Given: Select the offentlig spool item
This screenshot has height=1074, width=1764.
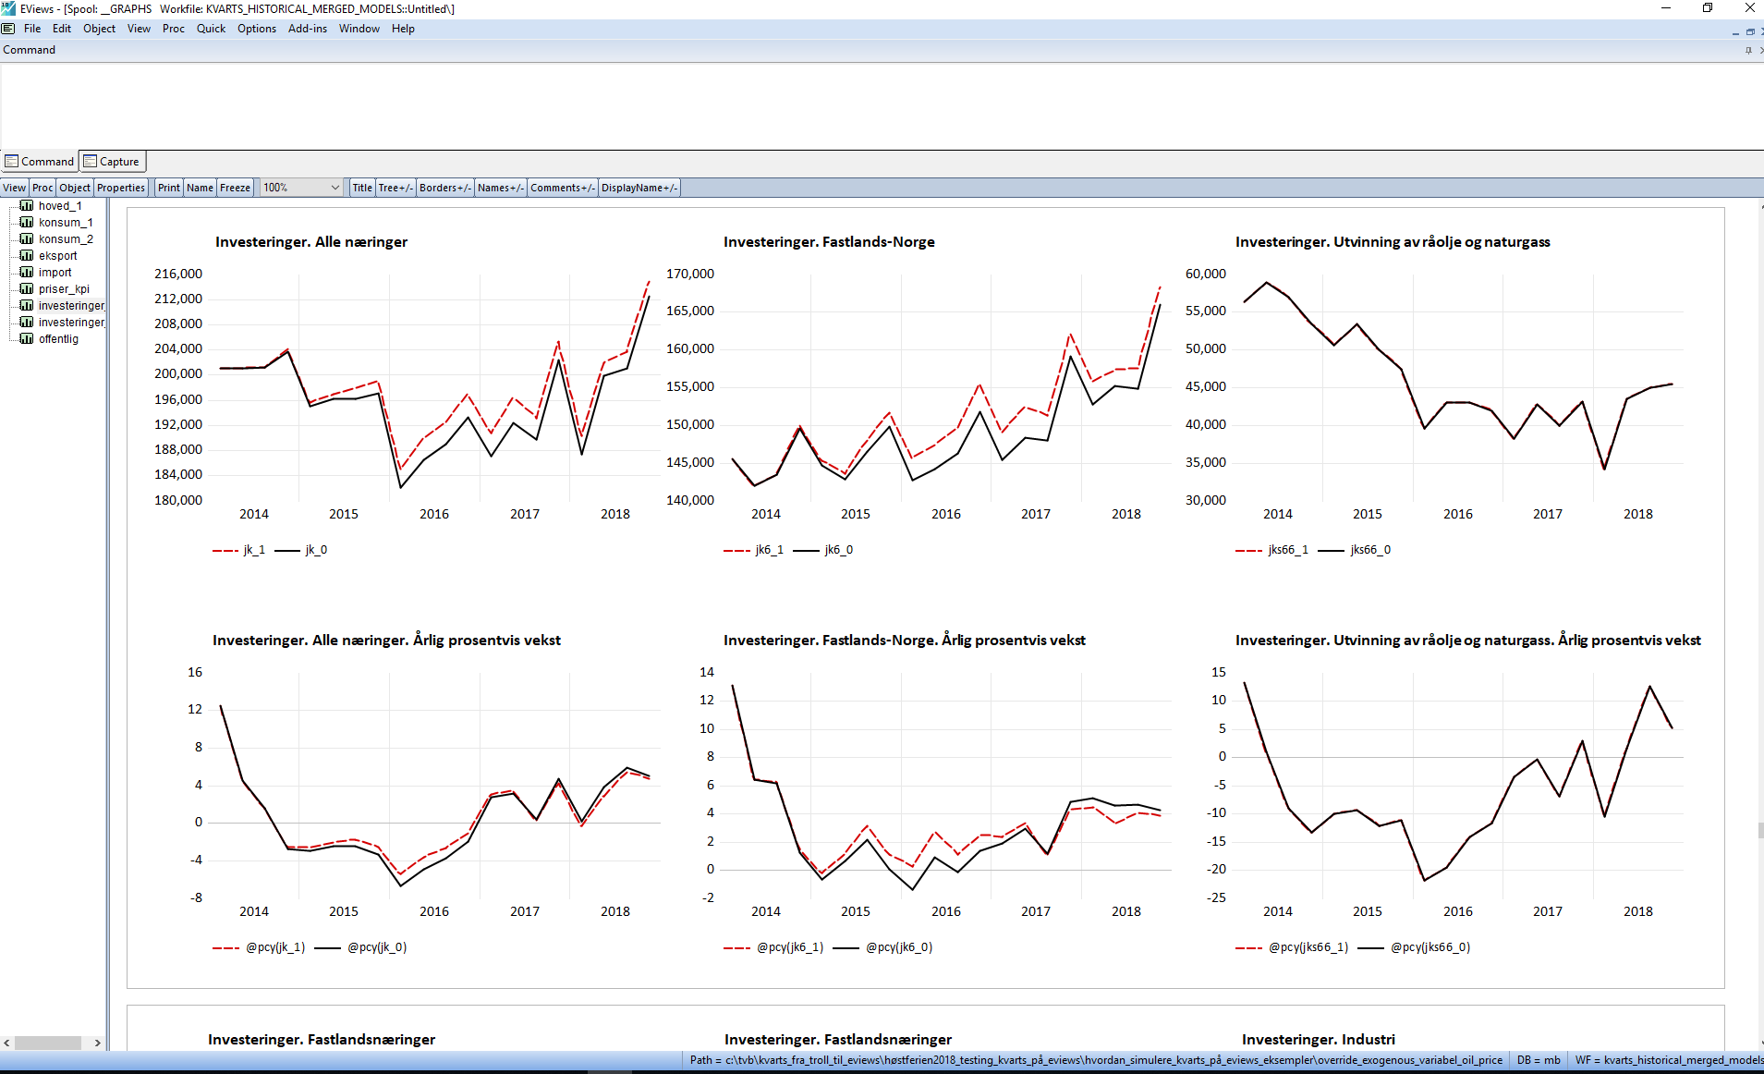Looking at the screenshot, I should pos(58,339).
